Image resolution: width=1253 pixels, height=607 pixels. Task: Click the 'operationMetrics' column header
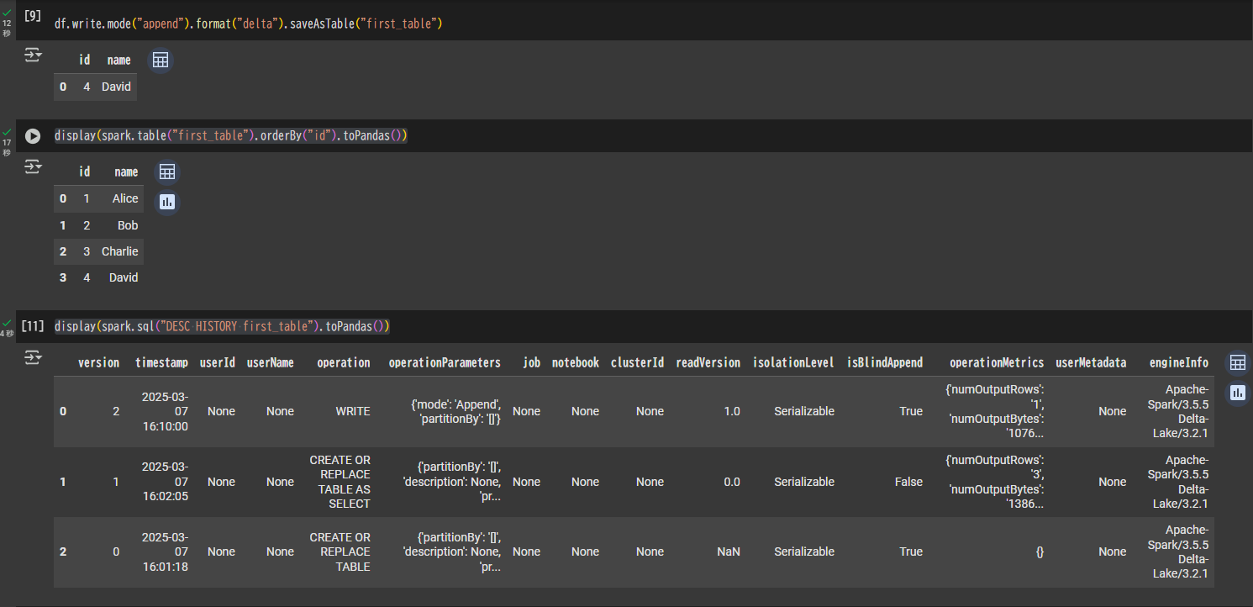coord(997,363)
